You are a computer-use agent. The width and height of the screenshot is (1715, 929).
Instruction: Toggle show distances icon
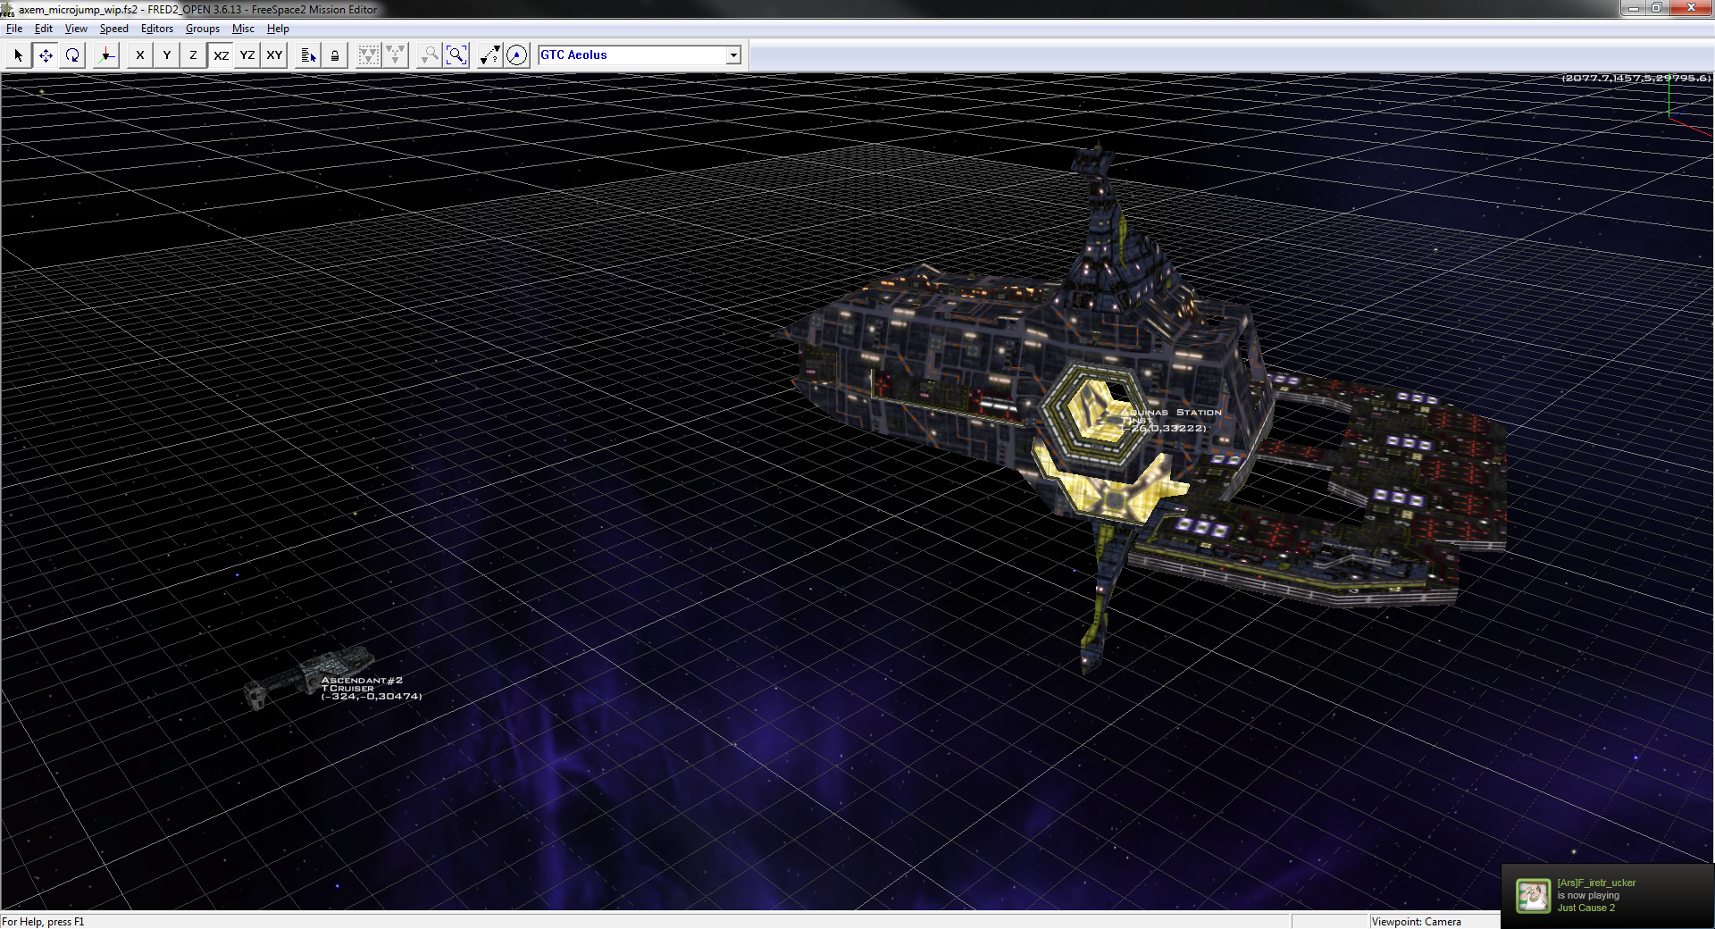click(489, 55)
